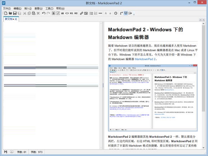Apply Heading 2 with H2 icon
The width and height of the screenshot is (208, 156).
point(76,13)
